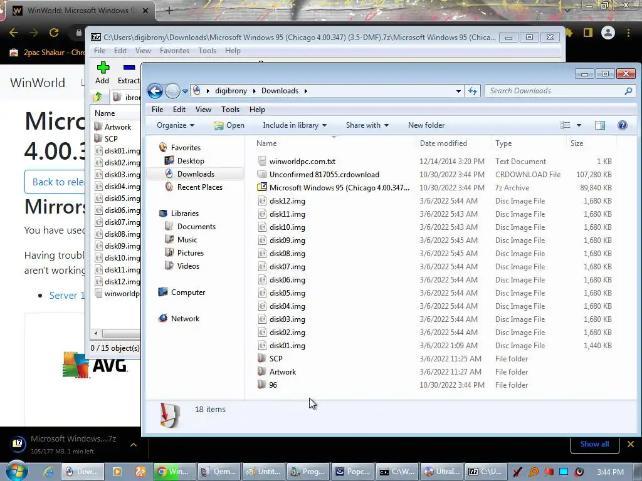Open the Tools menu in Explorer
Screen dimensions: 642x481
[230, 110]
